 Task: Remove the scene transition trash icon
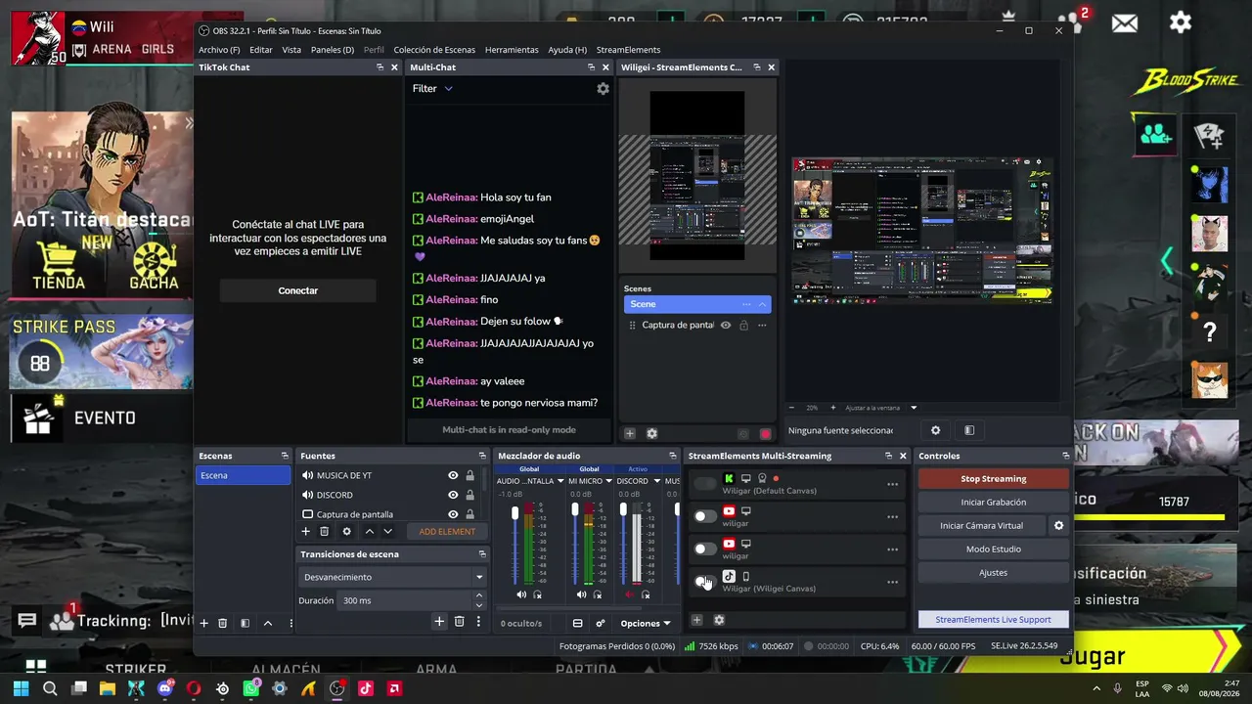pyautogui.click(x=459, y=622)
